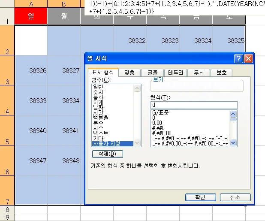Click cell containing 38323
Screen dimensions: 265x221
point(163,40)
